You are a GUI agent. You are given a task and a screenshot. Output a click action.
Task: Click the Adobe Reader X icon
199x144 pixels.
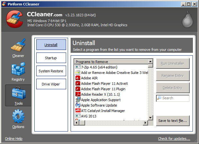click(78, 94)
